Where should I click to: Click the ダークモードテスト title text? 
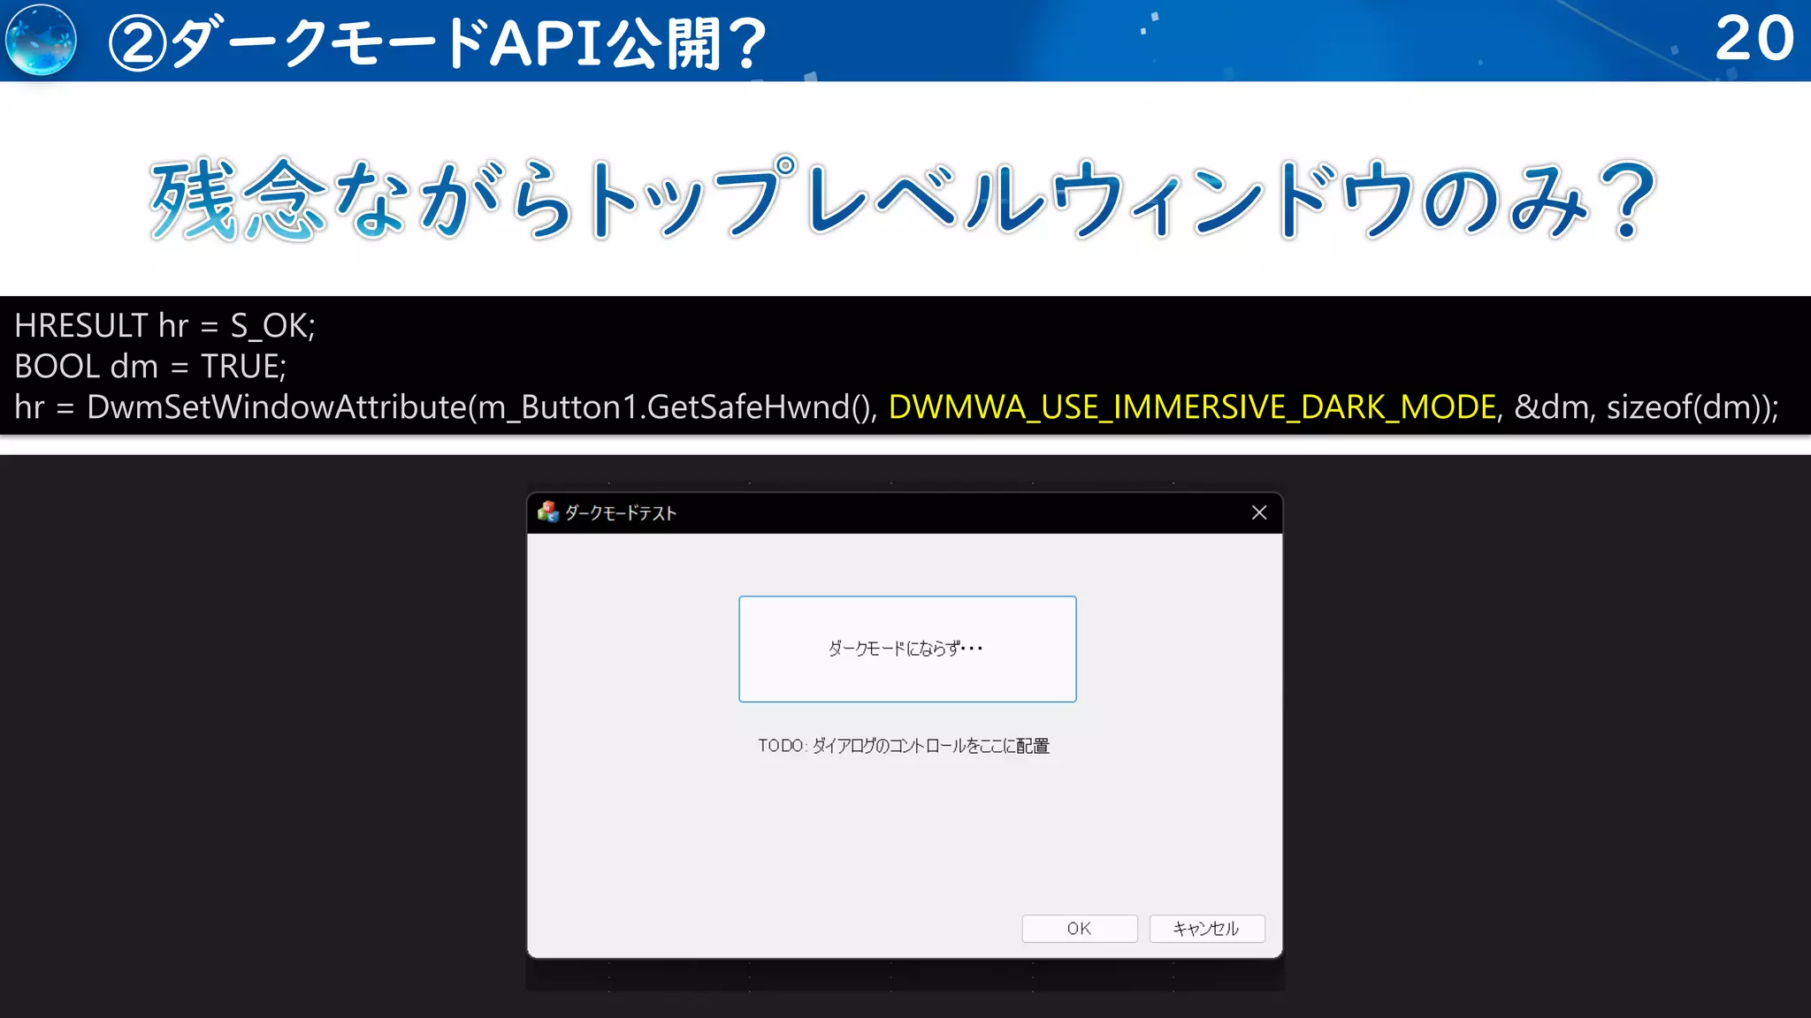[x=621, y=513]
